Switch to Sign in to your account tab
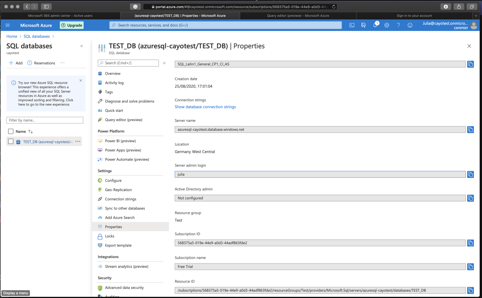482x298 pixels. point(414,16)
